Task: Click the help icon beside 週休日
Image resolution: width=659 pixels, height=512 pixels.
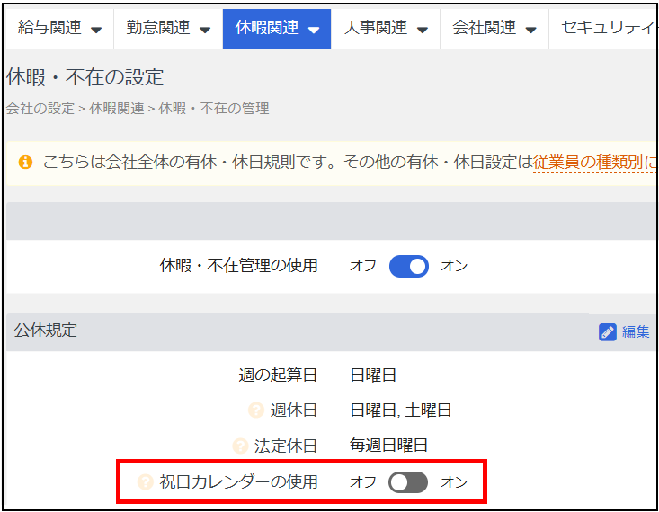Action: pyautogui.click(x=256, y=410)
